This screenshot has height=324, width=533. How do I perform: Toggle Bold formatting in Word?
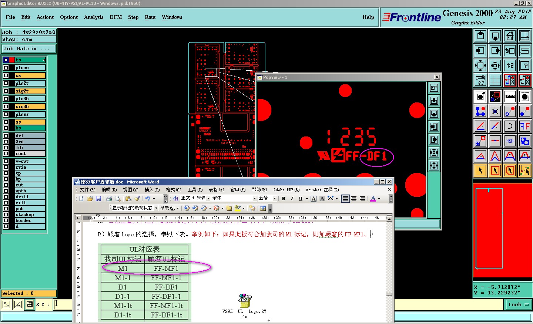click(284, 199)
